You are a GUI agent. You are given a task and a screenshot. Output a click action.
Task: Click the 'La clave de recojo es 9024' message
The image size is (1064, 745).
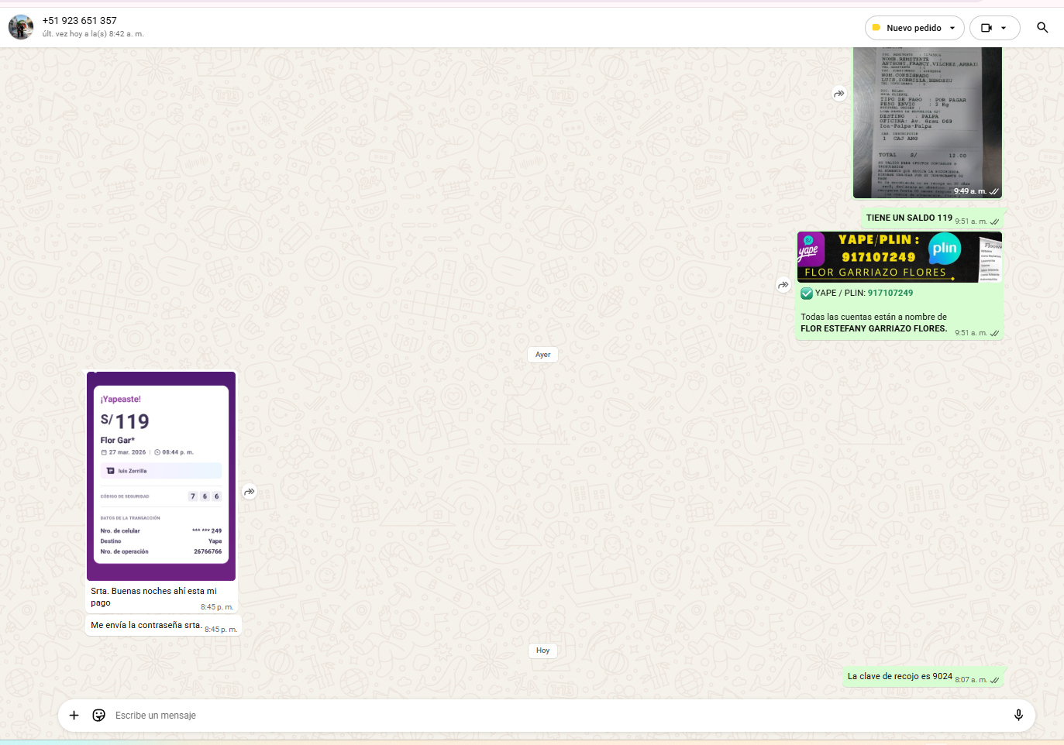click(x=900, y=676)
